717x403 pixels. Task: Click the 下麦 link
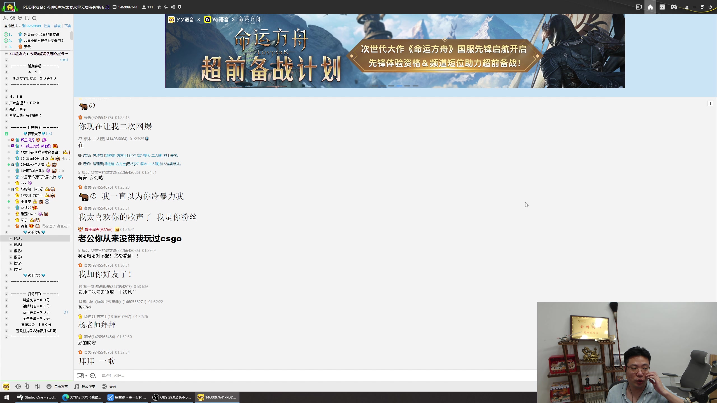tap(68, 26)
